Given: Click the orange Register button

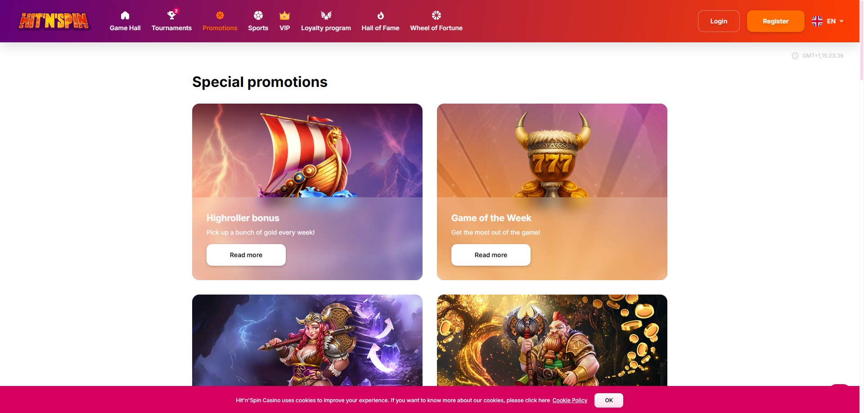Looking at the screenshot, I should coord(775,21).
